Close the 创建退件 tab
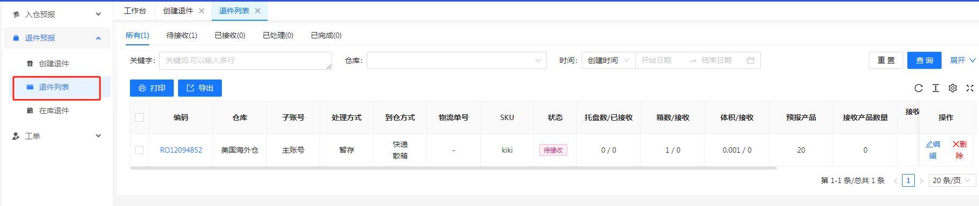This screenshot has height=206, width=979. click(x=202, y=11)
